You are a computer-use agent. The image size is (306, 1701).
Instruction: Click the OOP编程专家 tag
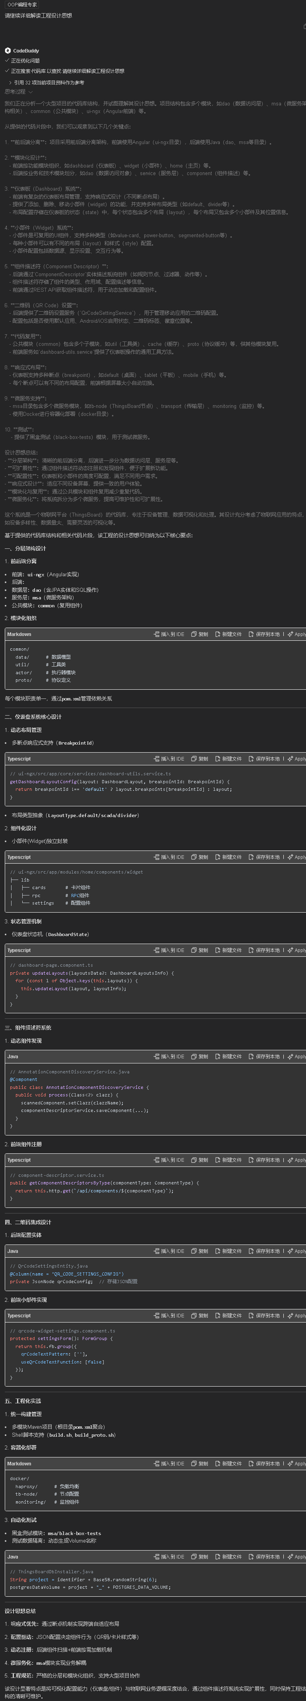pos(22,5)
